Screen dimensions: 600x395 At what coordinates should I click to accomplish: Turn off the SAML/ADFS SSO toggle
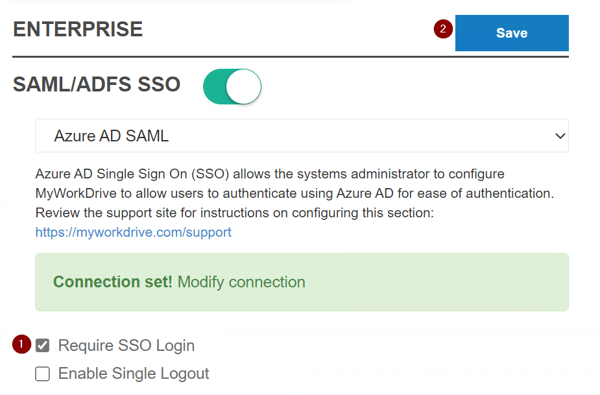[232, 86]
